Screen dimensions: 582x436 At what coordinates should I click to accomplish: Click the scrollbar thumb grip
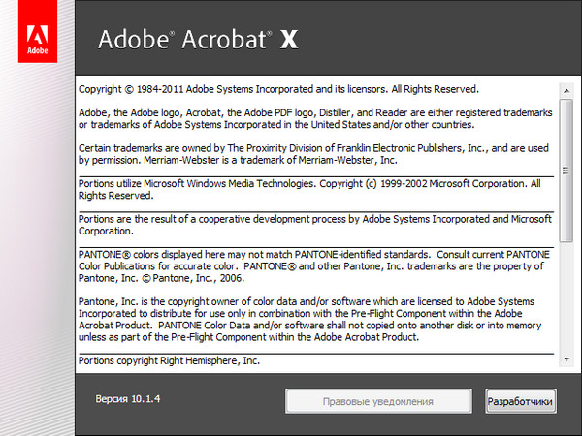(x=565, y=171)
